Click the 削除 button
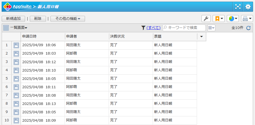Screen dimensions: 255x125 (x=38, y=19)
